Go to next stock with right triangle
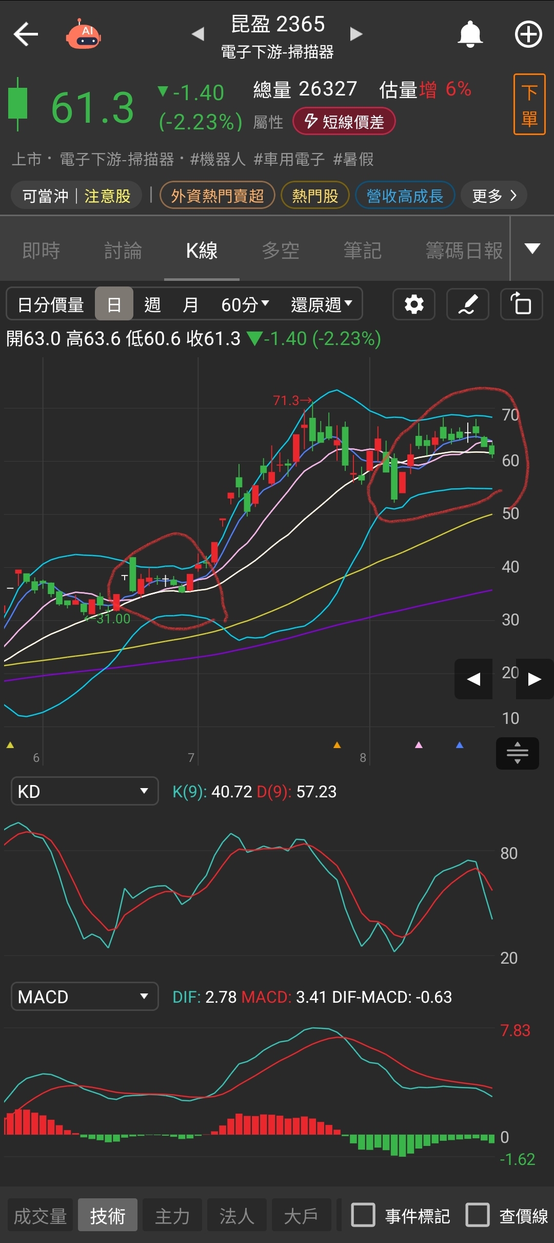The height and width of the screenshot is (1243, 554). [x=356, y=34]
